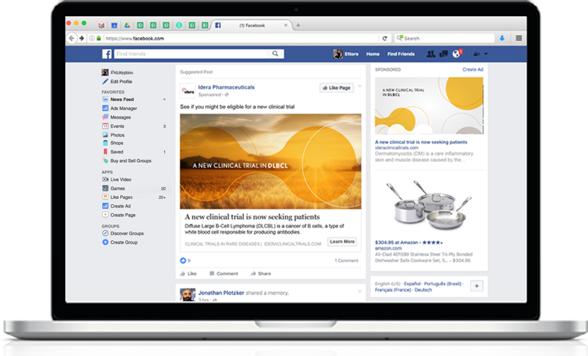This screenshot has height=356, width=588.
Task: Open the friend requests icon
Action: pos(431,54)
